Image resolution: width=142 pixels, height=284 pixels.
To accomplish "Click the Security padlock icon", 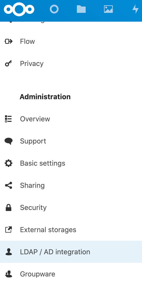I will coord(9,207).
